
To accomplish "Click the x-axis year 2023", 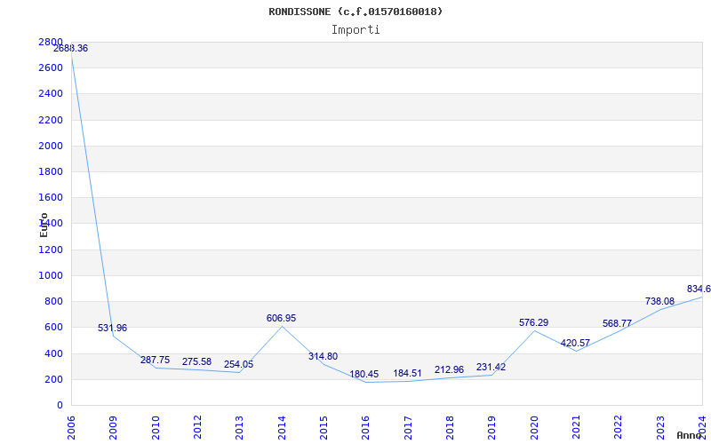I will pyautogui.click(x=660, y=428).
